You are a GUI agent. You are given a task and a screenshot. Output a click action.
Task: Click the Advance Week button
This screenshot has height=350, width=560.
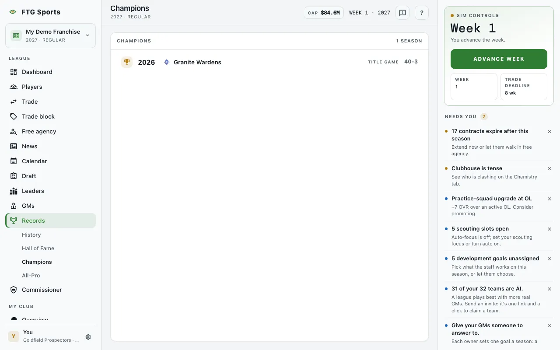pyautogui.click(x=499, y=59)
